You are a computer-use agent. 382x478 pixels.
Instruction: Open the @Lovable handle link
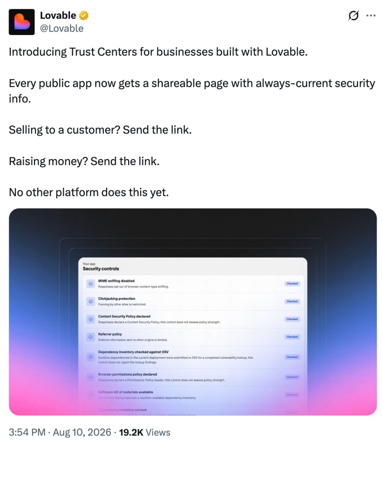62,28
